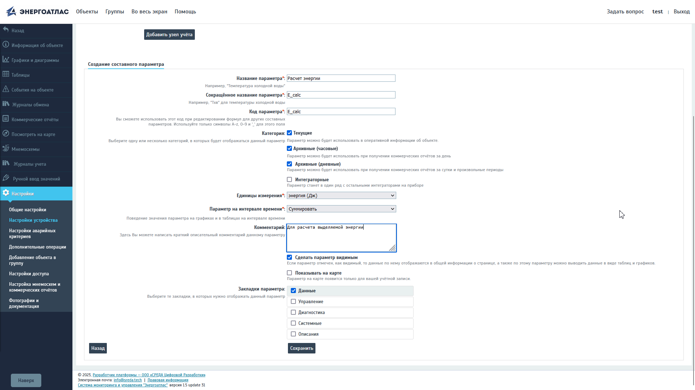Click the Добавить узел учёта button
The width and height of the screenshot is (695, 390).
click(x=169, y=35)
